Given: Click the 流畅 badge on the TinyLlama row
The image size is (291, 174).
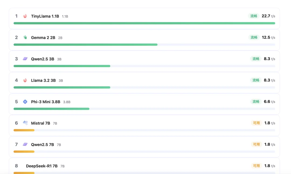Looking at the screenshot, I should click(x=254, y=16).
